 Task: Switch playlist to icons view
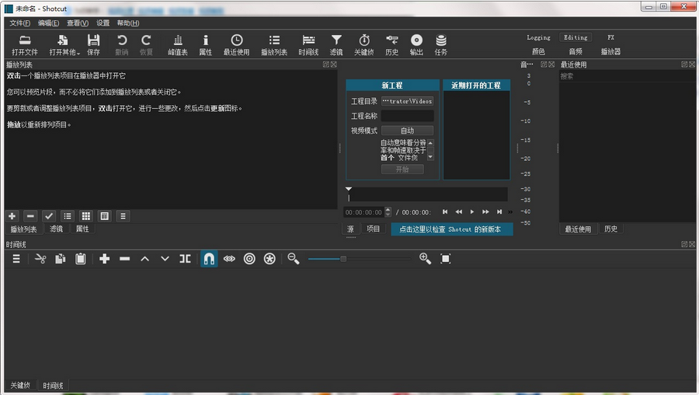point(104,216)
